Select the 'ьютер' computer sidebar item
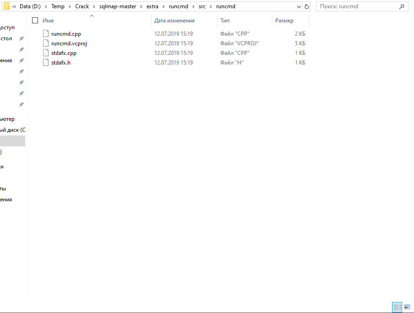414x313 pixels. coord(7,119)
